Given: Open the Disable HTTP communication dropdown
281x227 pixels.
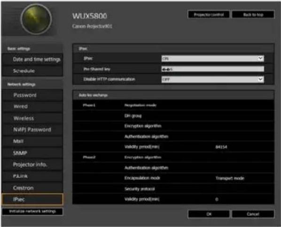Looking at the screenshot, I should pyautogui.click(x=212, y=79).
